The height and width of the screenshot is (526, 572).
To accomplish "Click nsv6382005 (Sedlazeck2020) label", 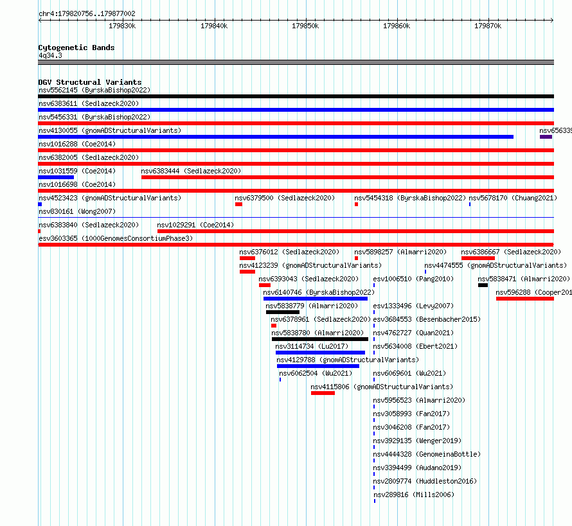I will point(89,157).
